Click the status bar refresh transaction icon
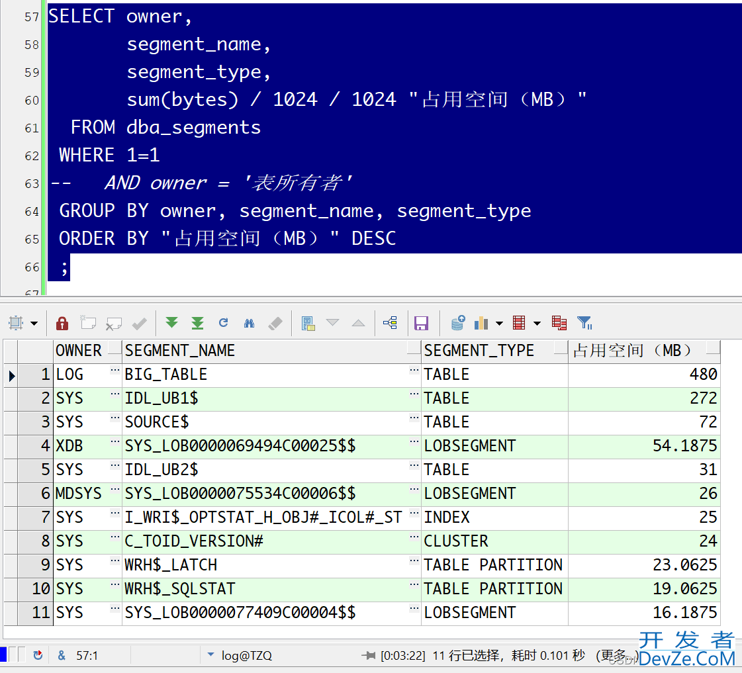 click(38, 656)
